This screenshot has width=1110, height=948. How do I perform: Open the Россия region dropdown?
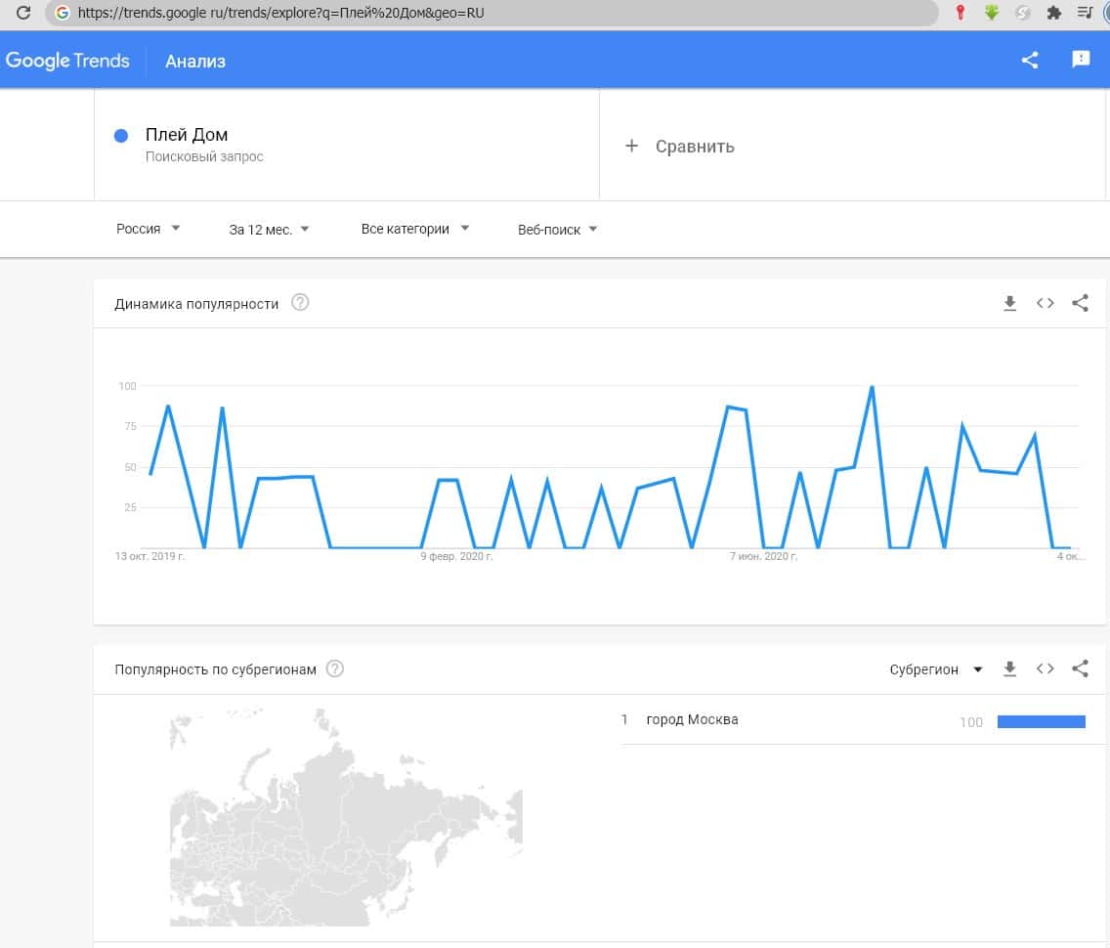tap(148, 229)
